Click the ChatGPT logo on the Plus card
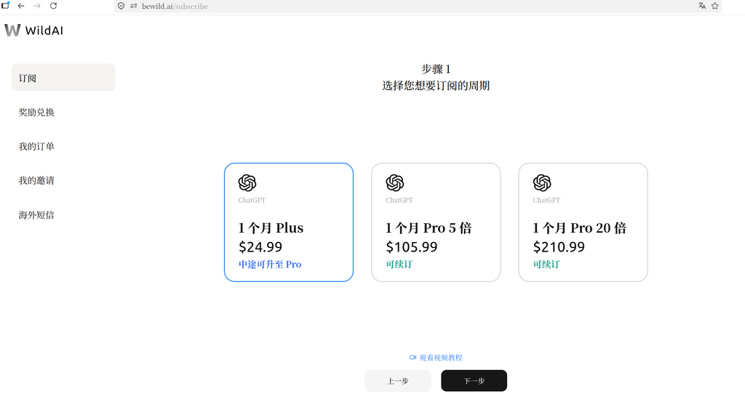 click(247, 182)
